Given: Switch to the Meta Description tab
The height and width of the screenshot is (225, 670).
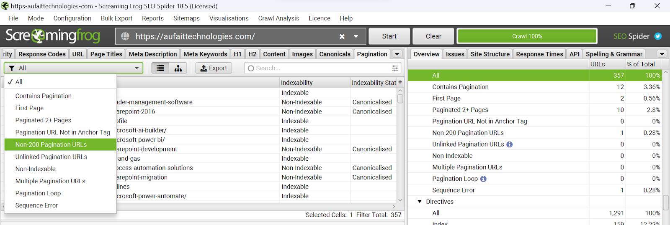Looking at the screenshot, I should [x=153, y=54].
